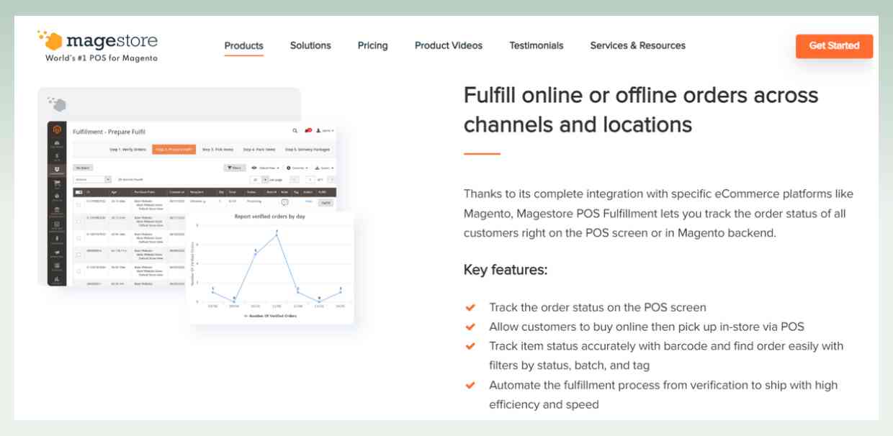893x436 pixels.
Task: Click the checkmark beside Allow customers to buy online
Action: point(470,327)
